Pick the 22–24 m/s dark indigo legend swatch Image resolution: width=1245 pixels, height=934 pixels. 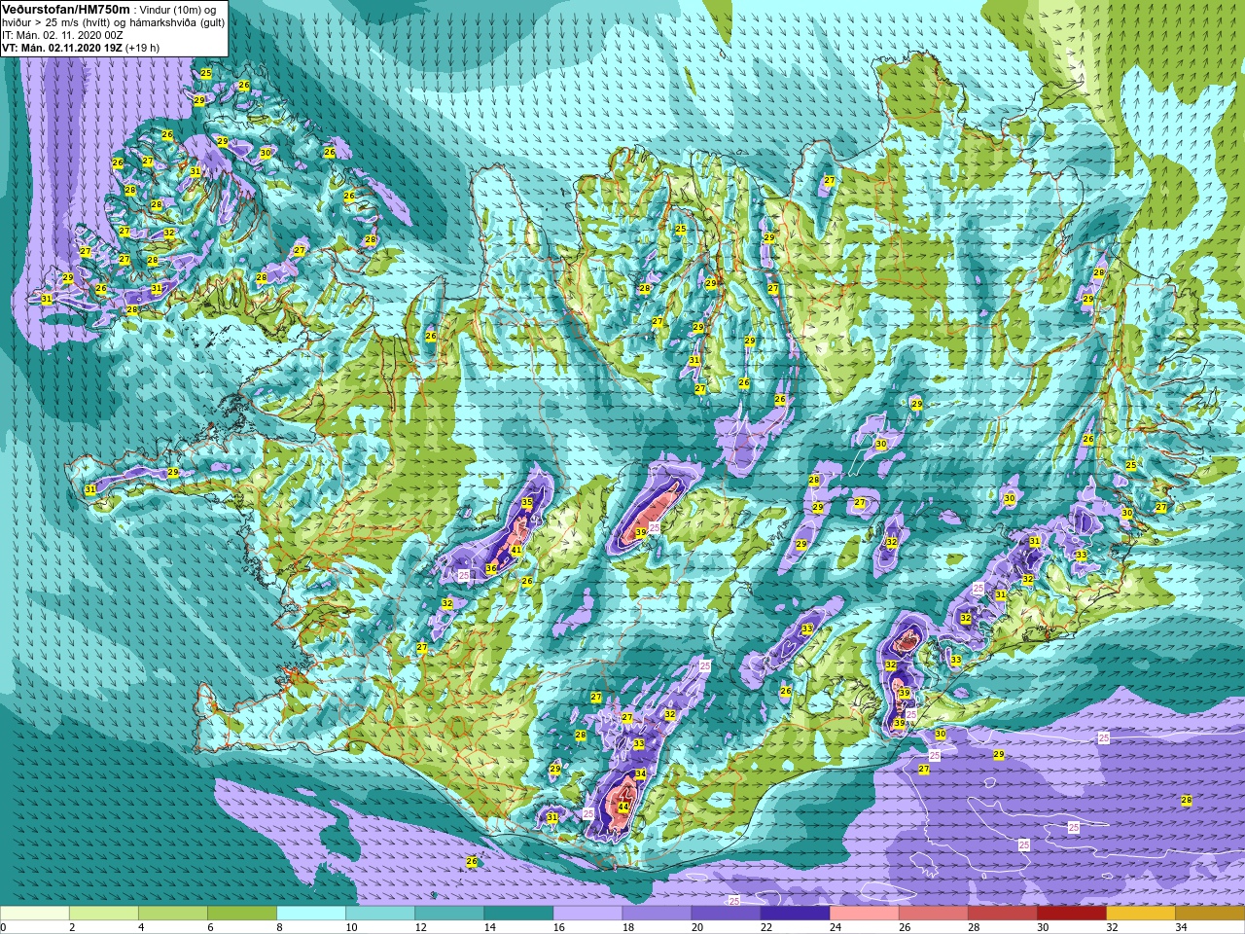(x=795, y=914)
